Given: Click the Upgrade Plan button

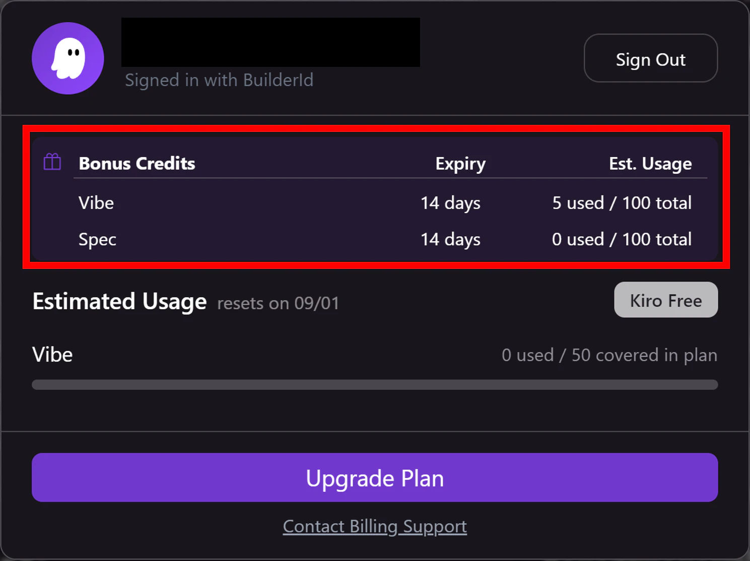Looking at the screenshot, I should pyautogui.click(x=375, y=477).
